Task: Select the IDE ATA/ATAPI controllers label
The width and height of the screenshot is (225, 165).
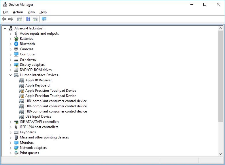Action: [39, 122]
